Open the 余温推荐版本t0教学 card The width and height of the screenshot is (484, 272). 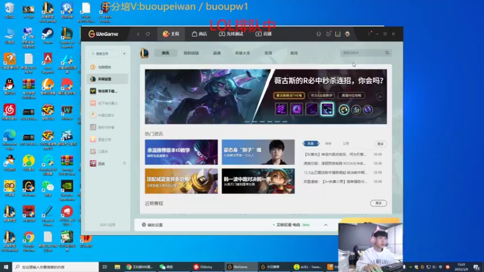[181, 152]
